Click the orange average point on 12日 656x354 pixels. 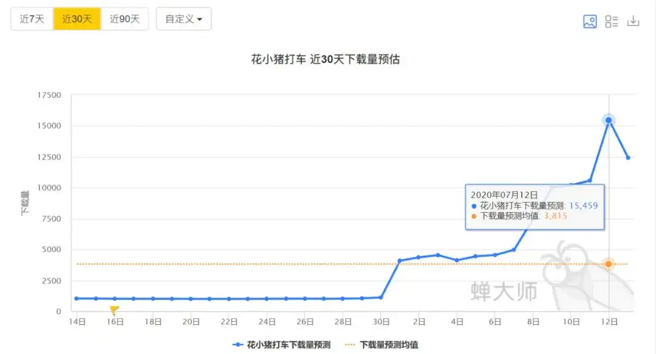point(609,264)
